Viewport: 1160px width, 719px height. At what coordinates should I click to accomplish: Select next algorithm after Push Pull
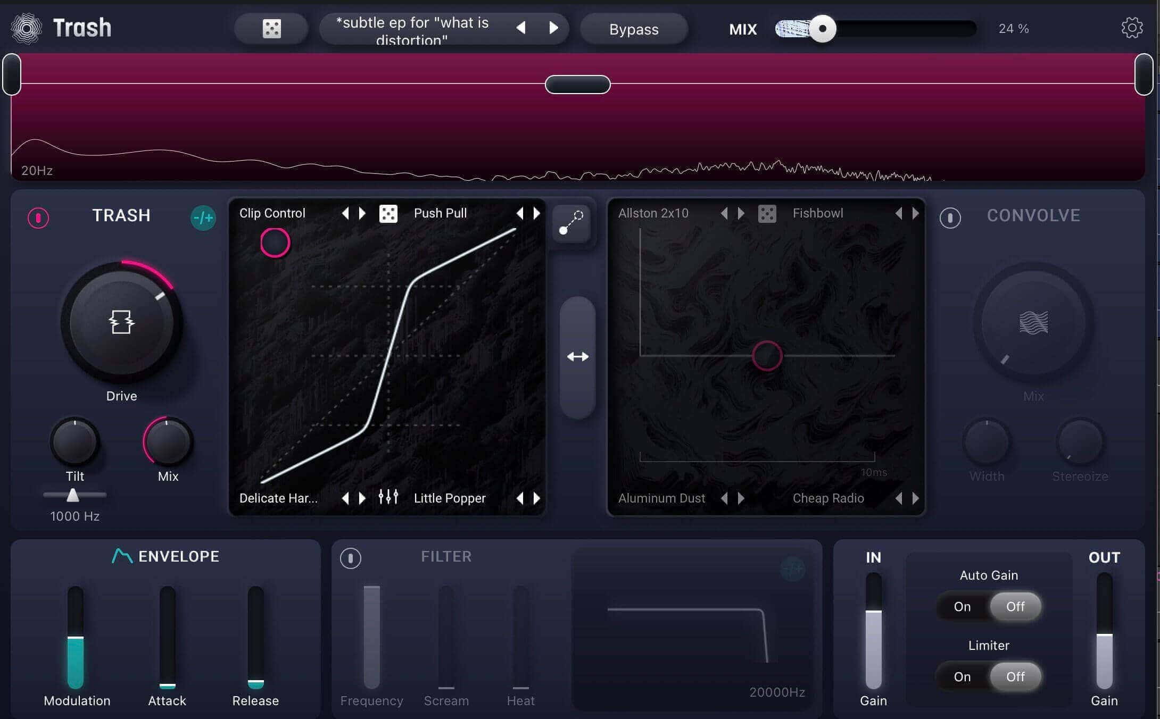(x=537, y=213)
